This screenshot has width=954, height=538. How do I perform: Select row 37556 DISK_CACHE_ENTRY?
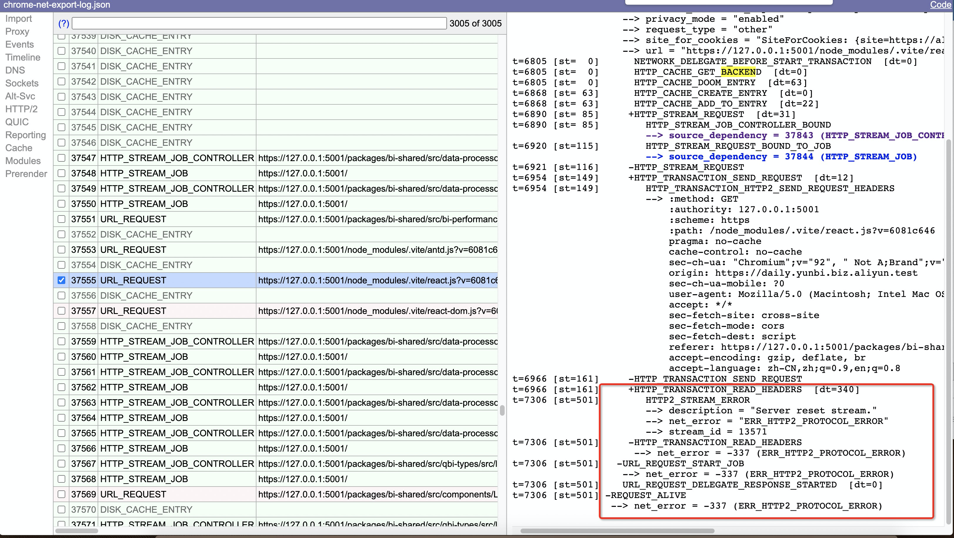[x=276, y=295]
